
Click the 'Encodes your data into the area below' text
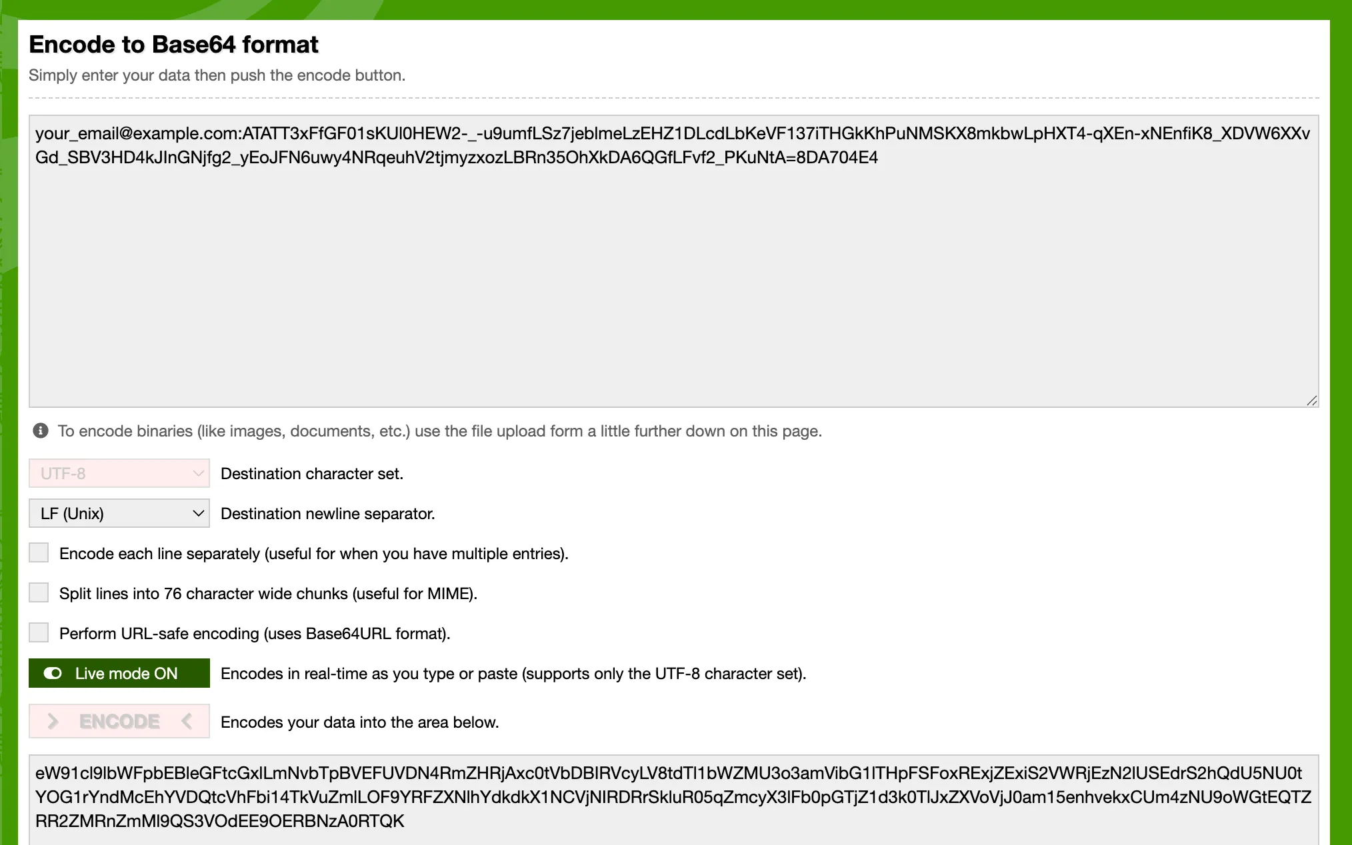point(360,722)
